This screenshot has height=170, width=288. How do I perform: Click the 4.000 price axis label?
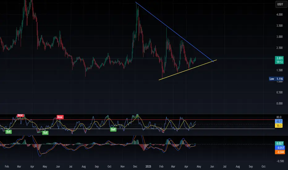pyautogui.click(x=279, y=15)
